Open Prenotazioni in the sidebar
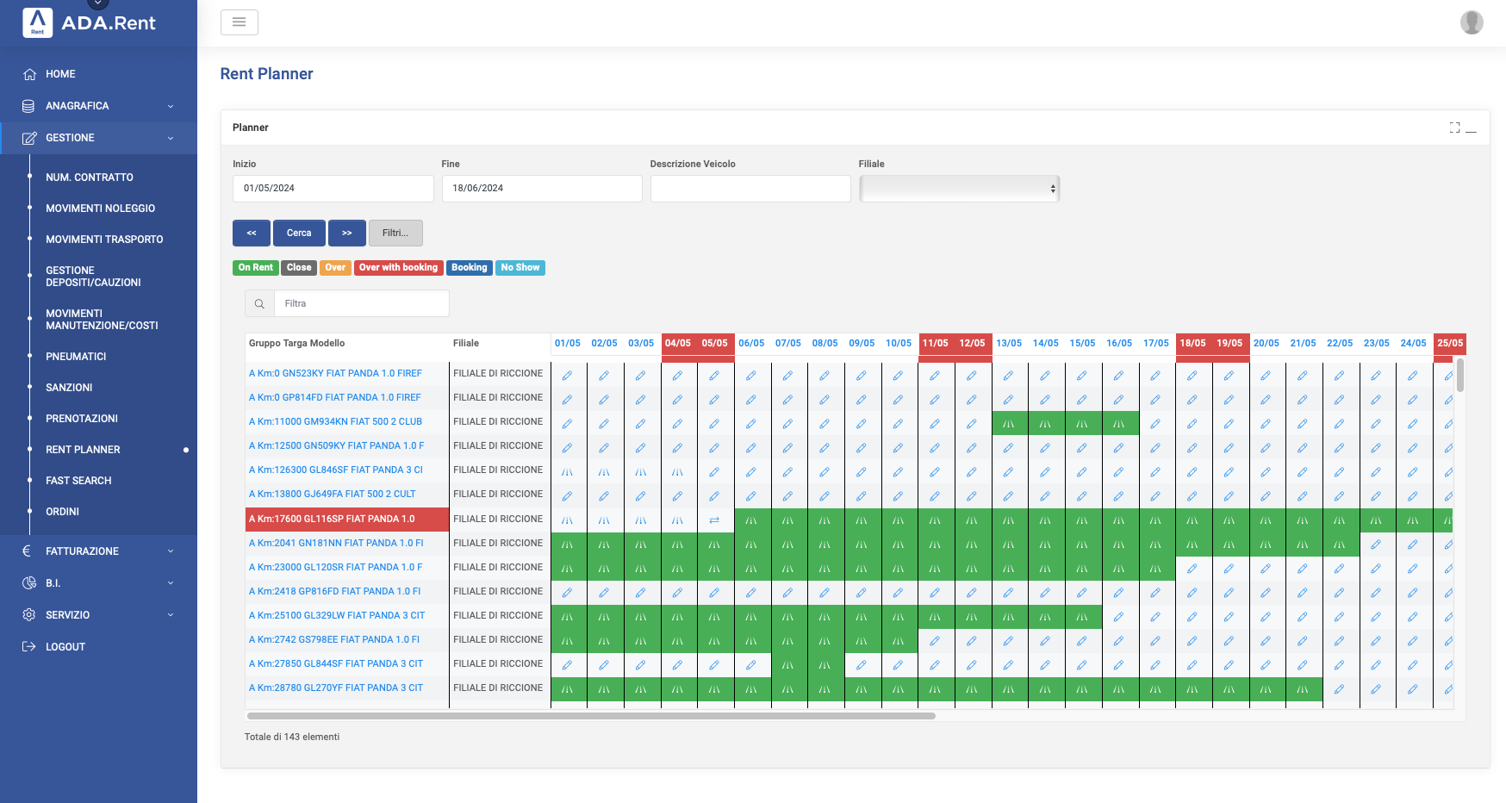The height and width of the screenshot is (803, 1506). [x=82, y=419]
